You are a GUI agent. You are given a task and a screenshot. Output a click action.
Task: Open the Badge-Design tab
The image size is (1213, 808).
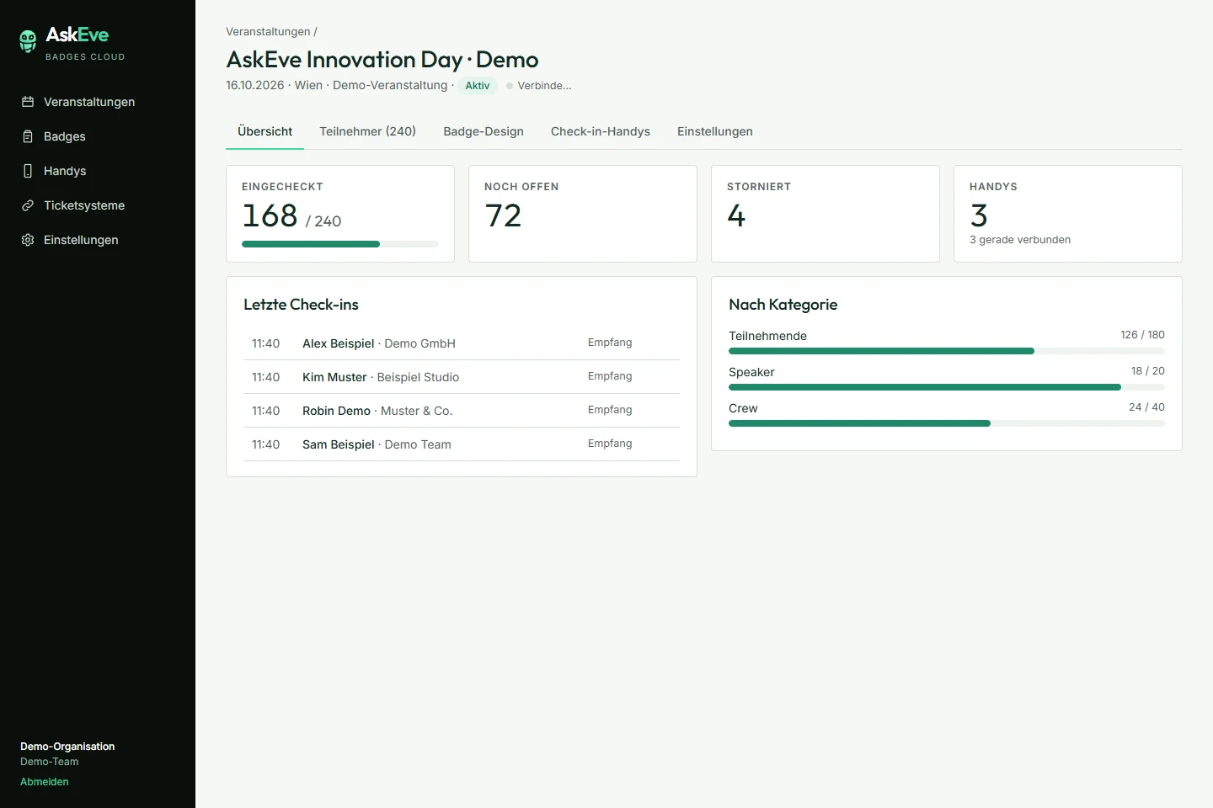click(x=484, y=131)
